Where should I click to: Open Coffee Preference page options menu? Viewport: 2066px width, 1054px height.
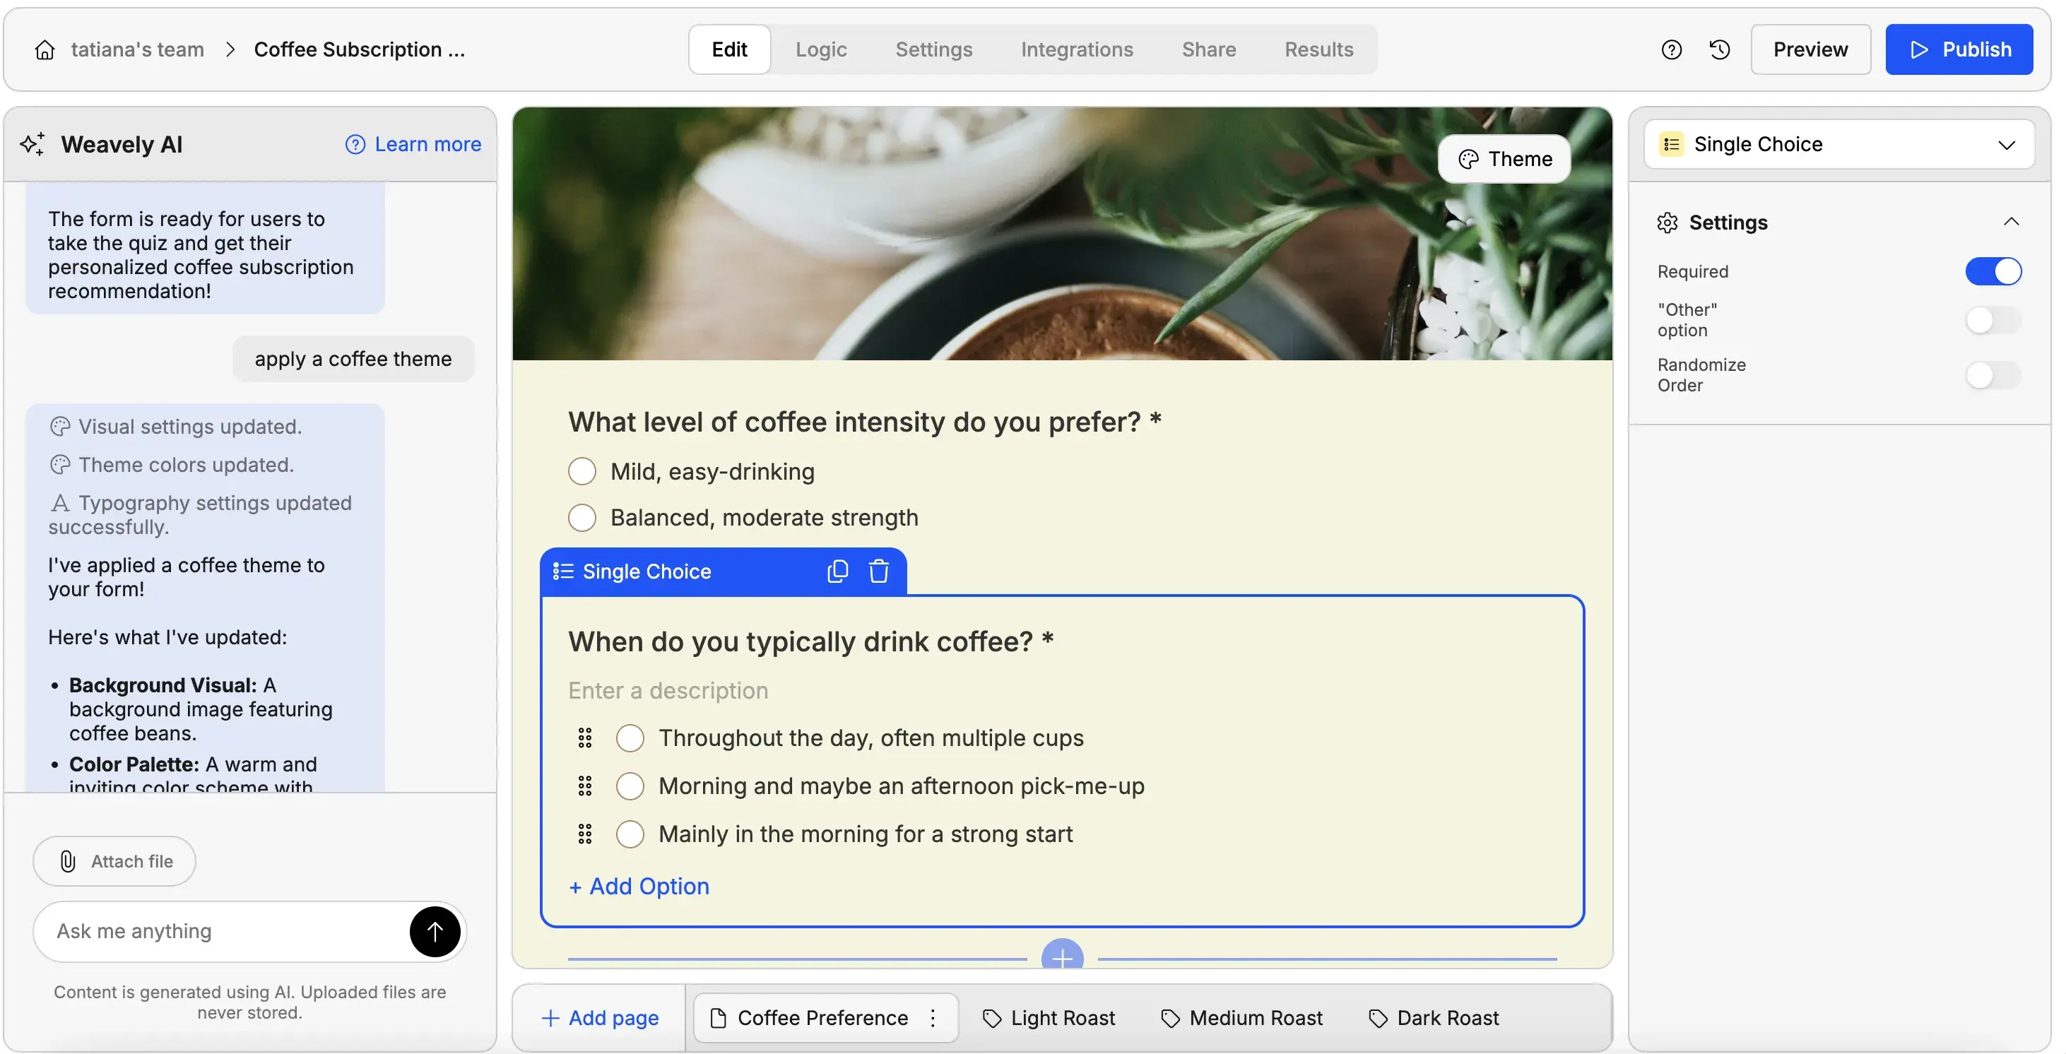pos(932,1018)
